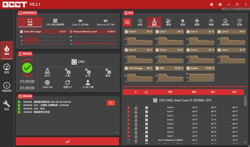This screenshot has width=250, height=147.
Task: Click the star favorites column header
Action: (x=135, y=92)
